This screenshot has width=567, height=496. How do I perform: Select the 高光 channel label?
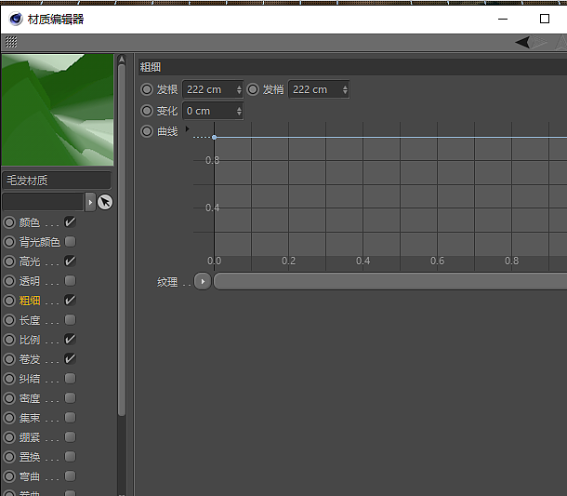(30, 261)
